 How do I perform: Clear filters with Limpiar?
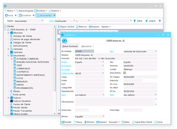150,21
